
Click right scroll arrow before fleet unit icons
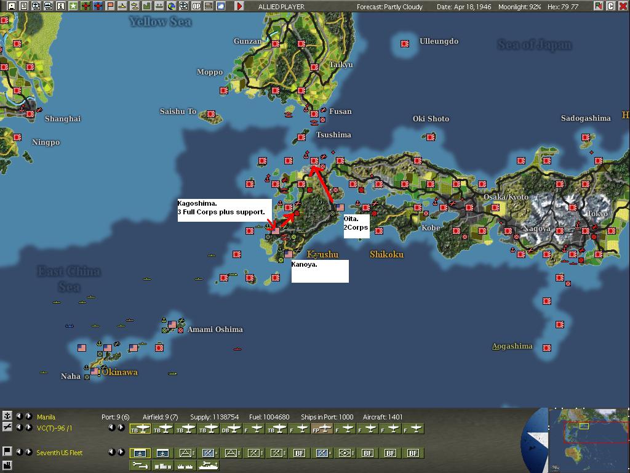click(121, 452)
